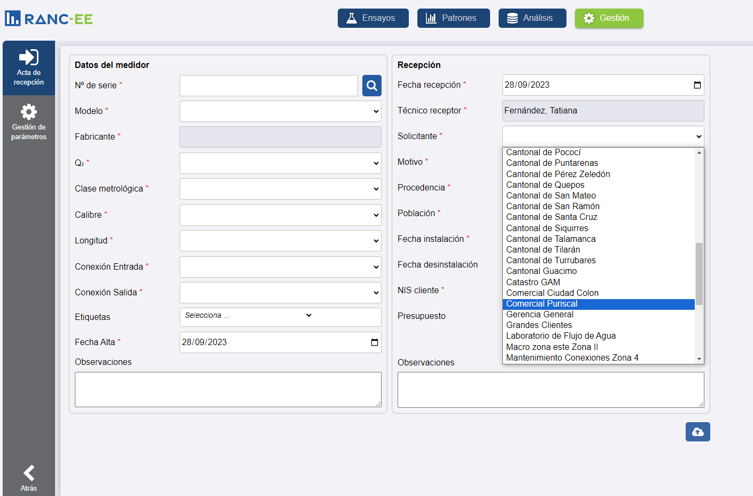Viewport: 753px width, 496px height.
Task: Expand the Clase metrológica dropdown
Action: [280, 189]
